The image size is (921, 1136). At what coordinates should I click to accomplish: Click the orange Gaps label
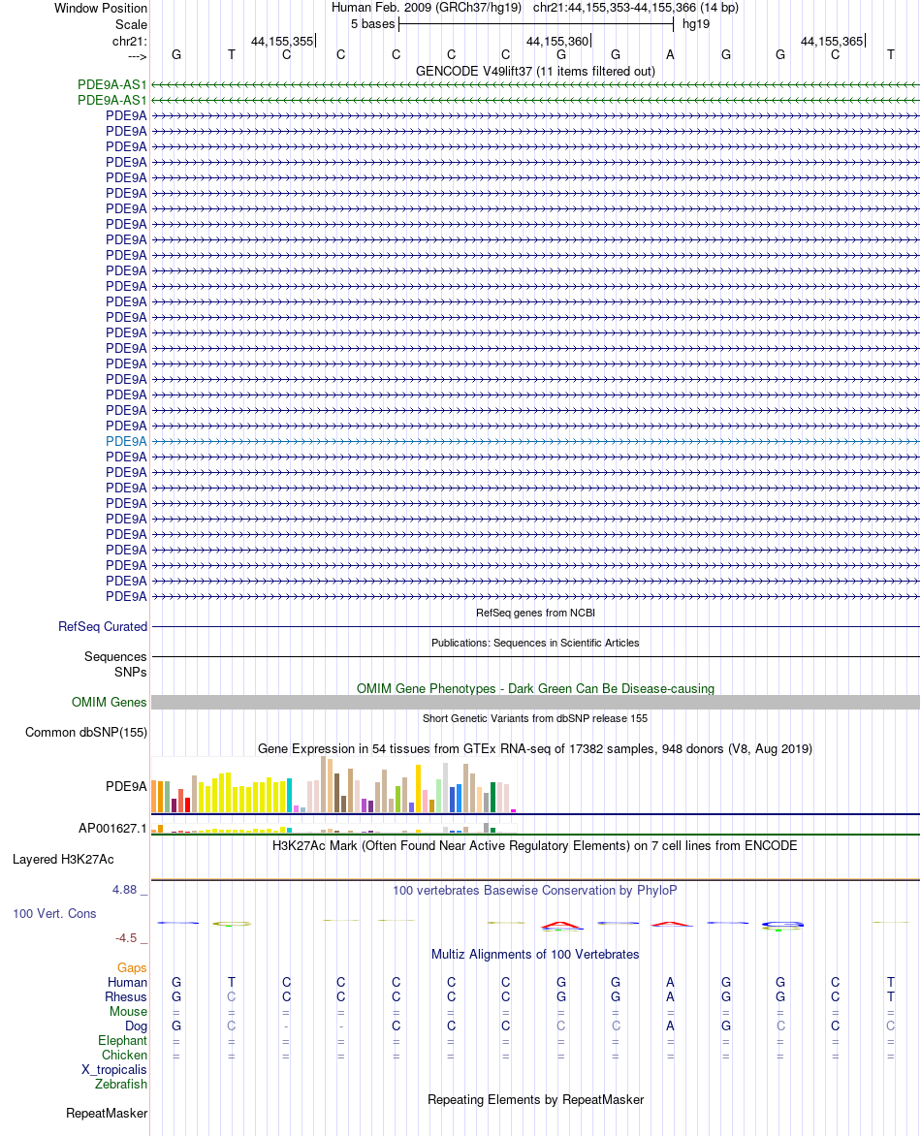[x=132, y=968]
